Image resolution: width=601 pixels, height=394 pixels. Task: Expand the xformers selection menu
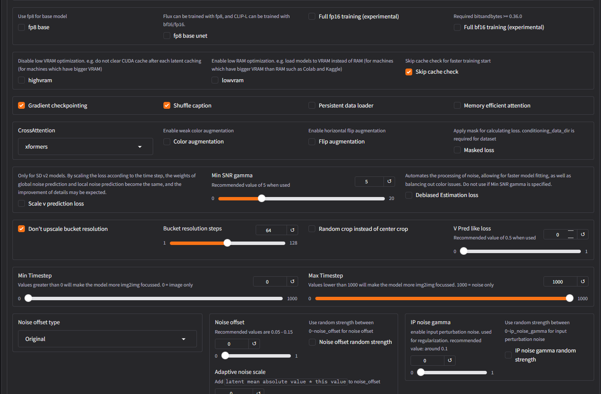tap(139, 146)
